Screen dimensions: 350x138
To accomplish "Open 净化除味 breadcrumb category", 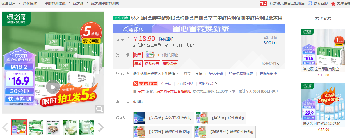I will pyautogui.click(x=30, y=3).
